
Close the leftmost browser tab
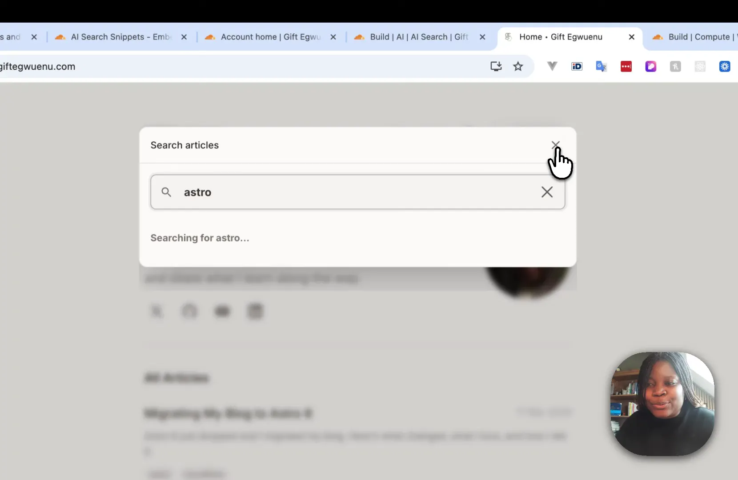(35, 37)
